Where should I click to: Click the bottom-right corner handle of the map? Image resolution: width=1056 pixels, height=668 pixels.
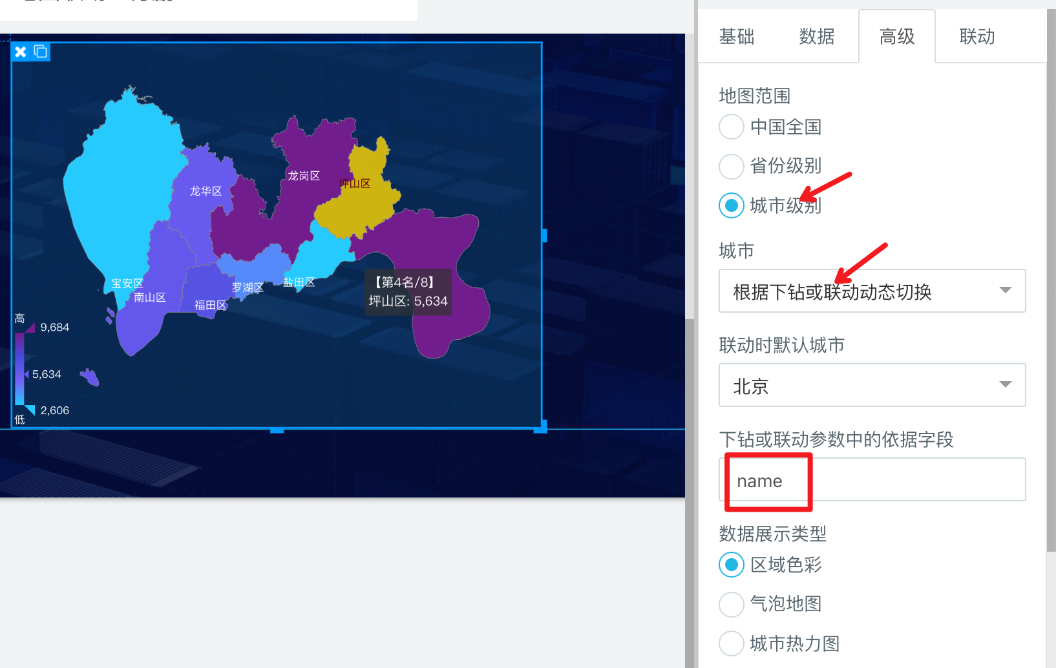(541, 427)
